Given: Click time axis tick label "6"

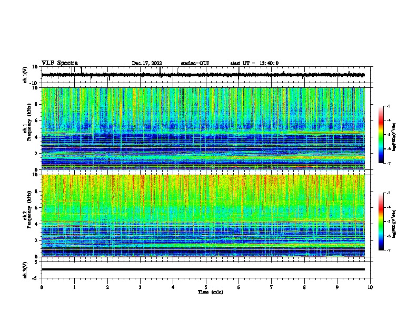Looking at the screenshot, I should pos(239,287).
